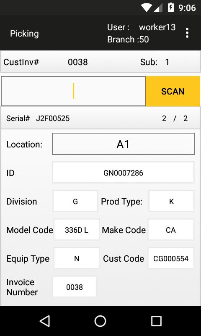Click the Serial# label
The height and width of the screenshot is (336, 201).
pos(18,118)
